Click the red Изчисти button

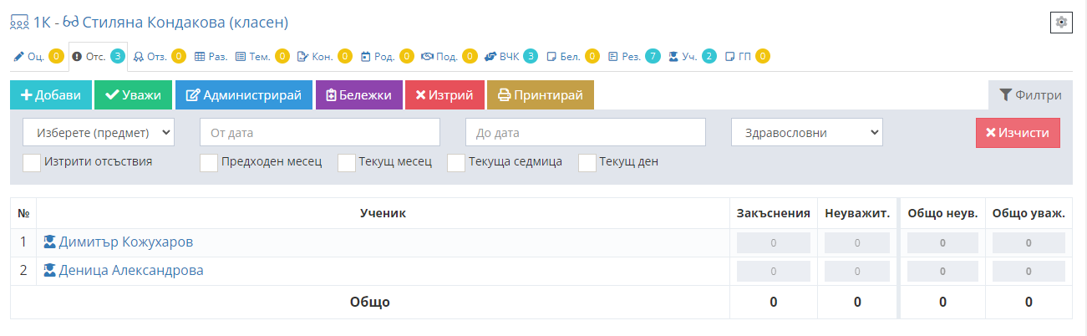[1018, 132]
